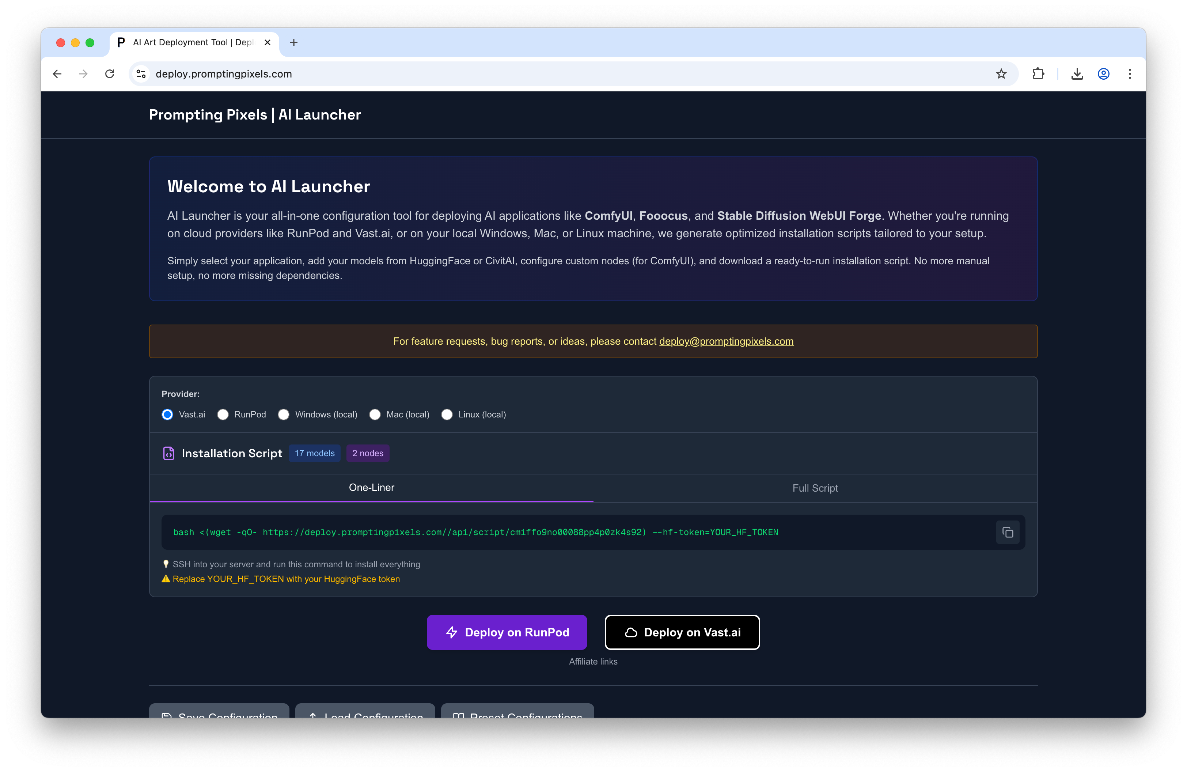Viewport: 1187px width, 772px height.
Task: Reload the page with refresh icon
Action: pos(110,74)
